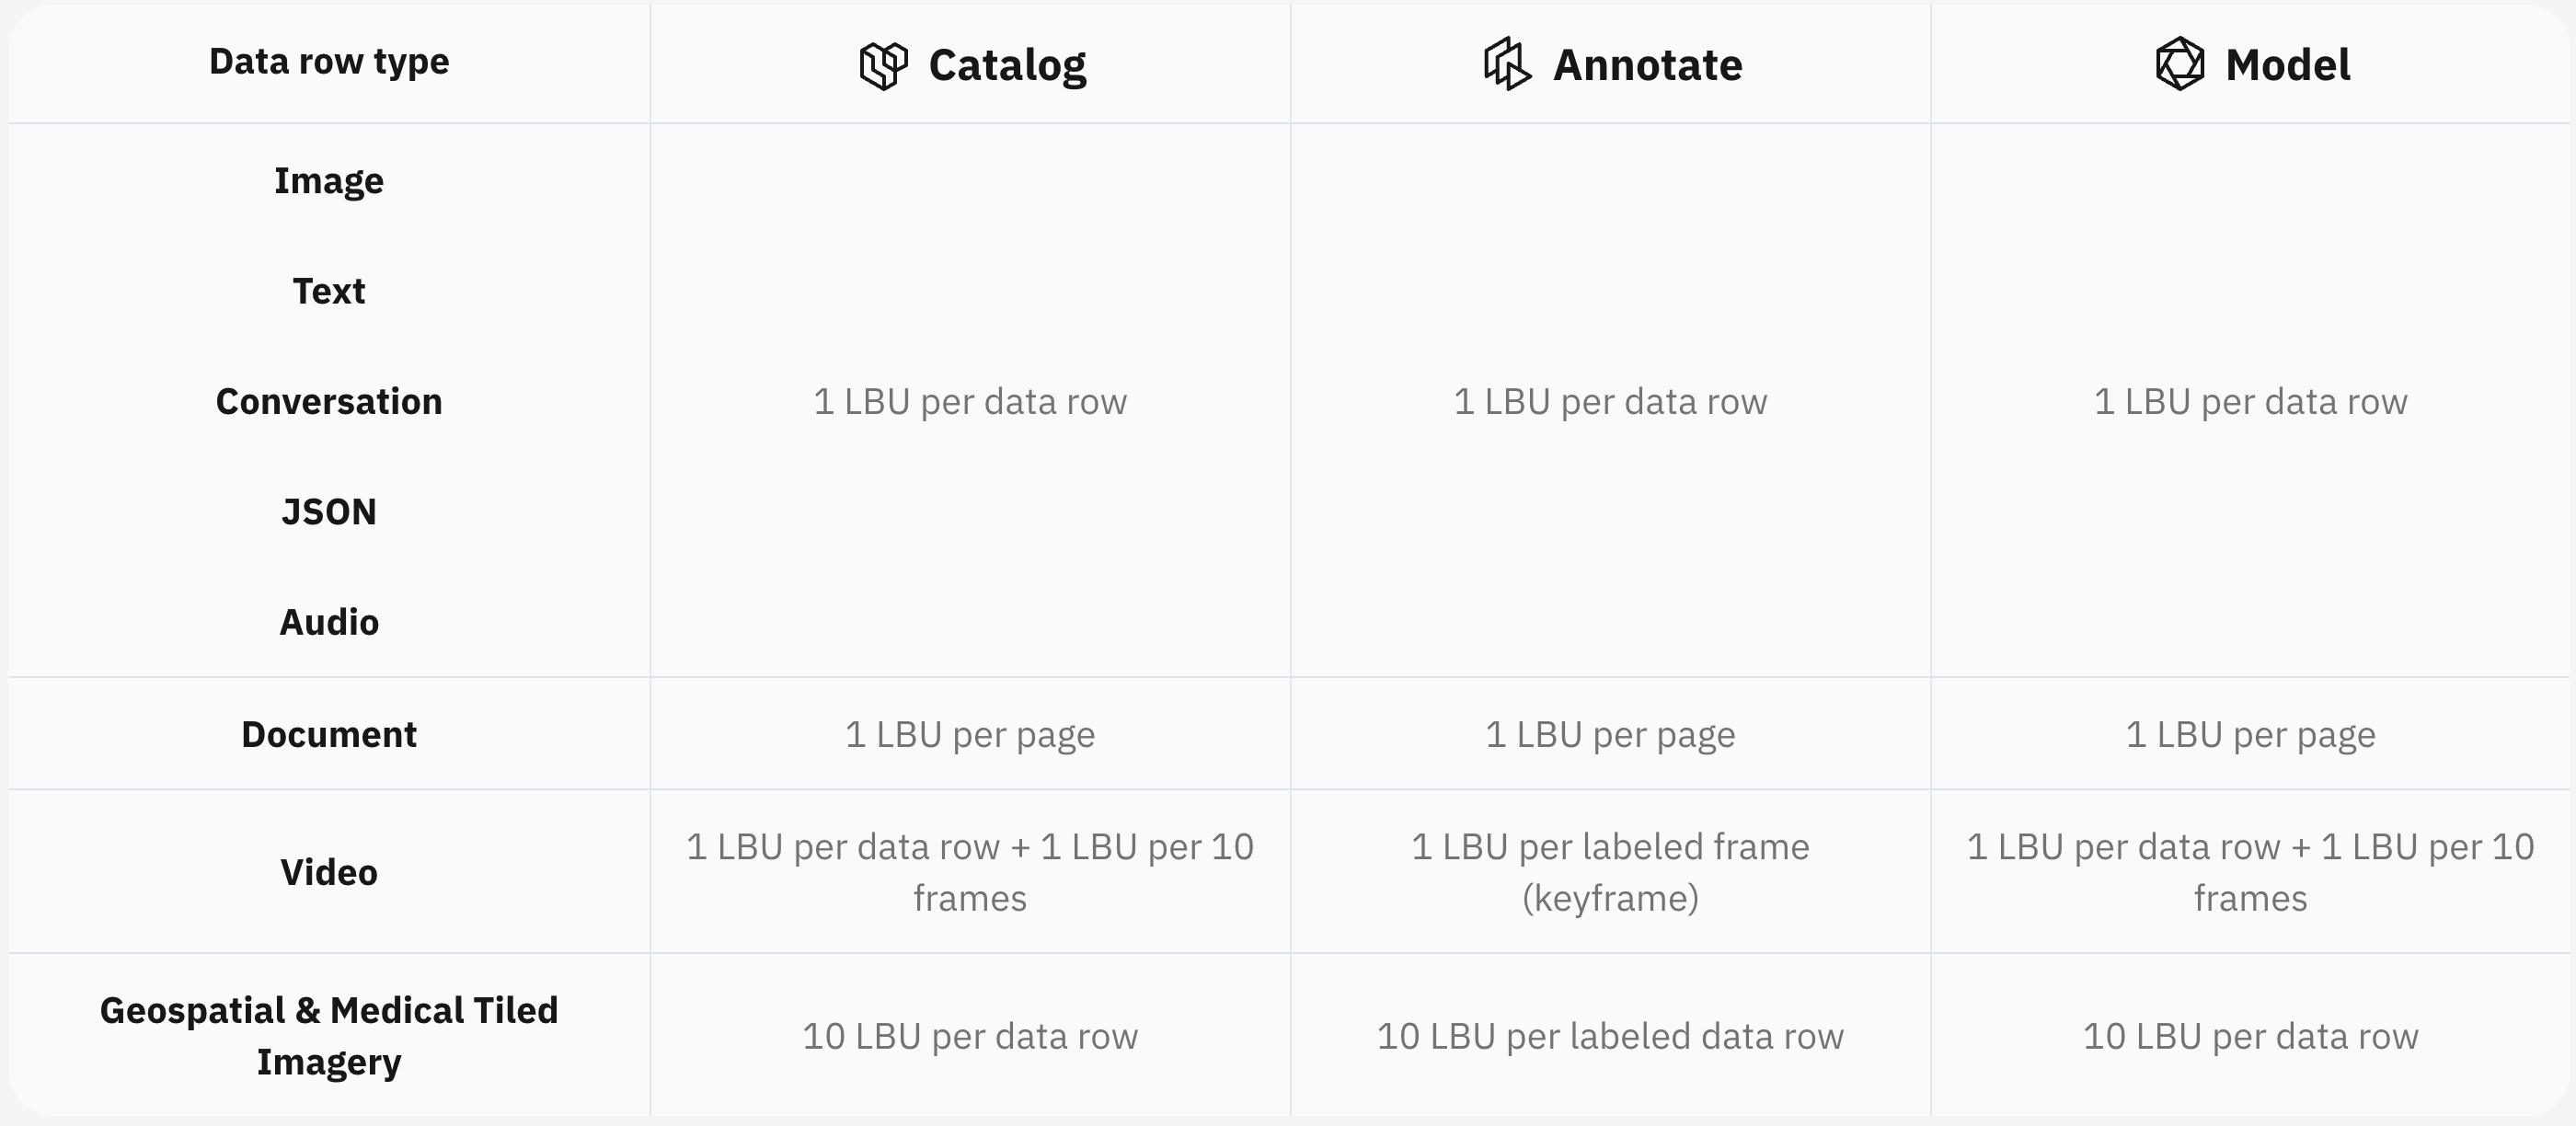
Task: Click Geospatial & Medical Tiled Imagery label
Action: click(x=329, y=1036)
